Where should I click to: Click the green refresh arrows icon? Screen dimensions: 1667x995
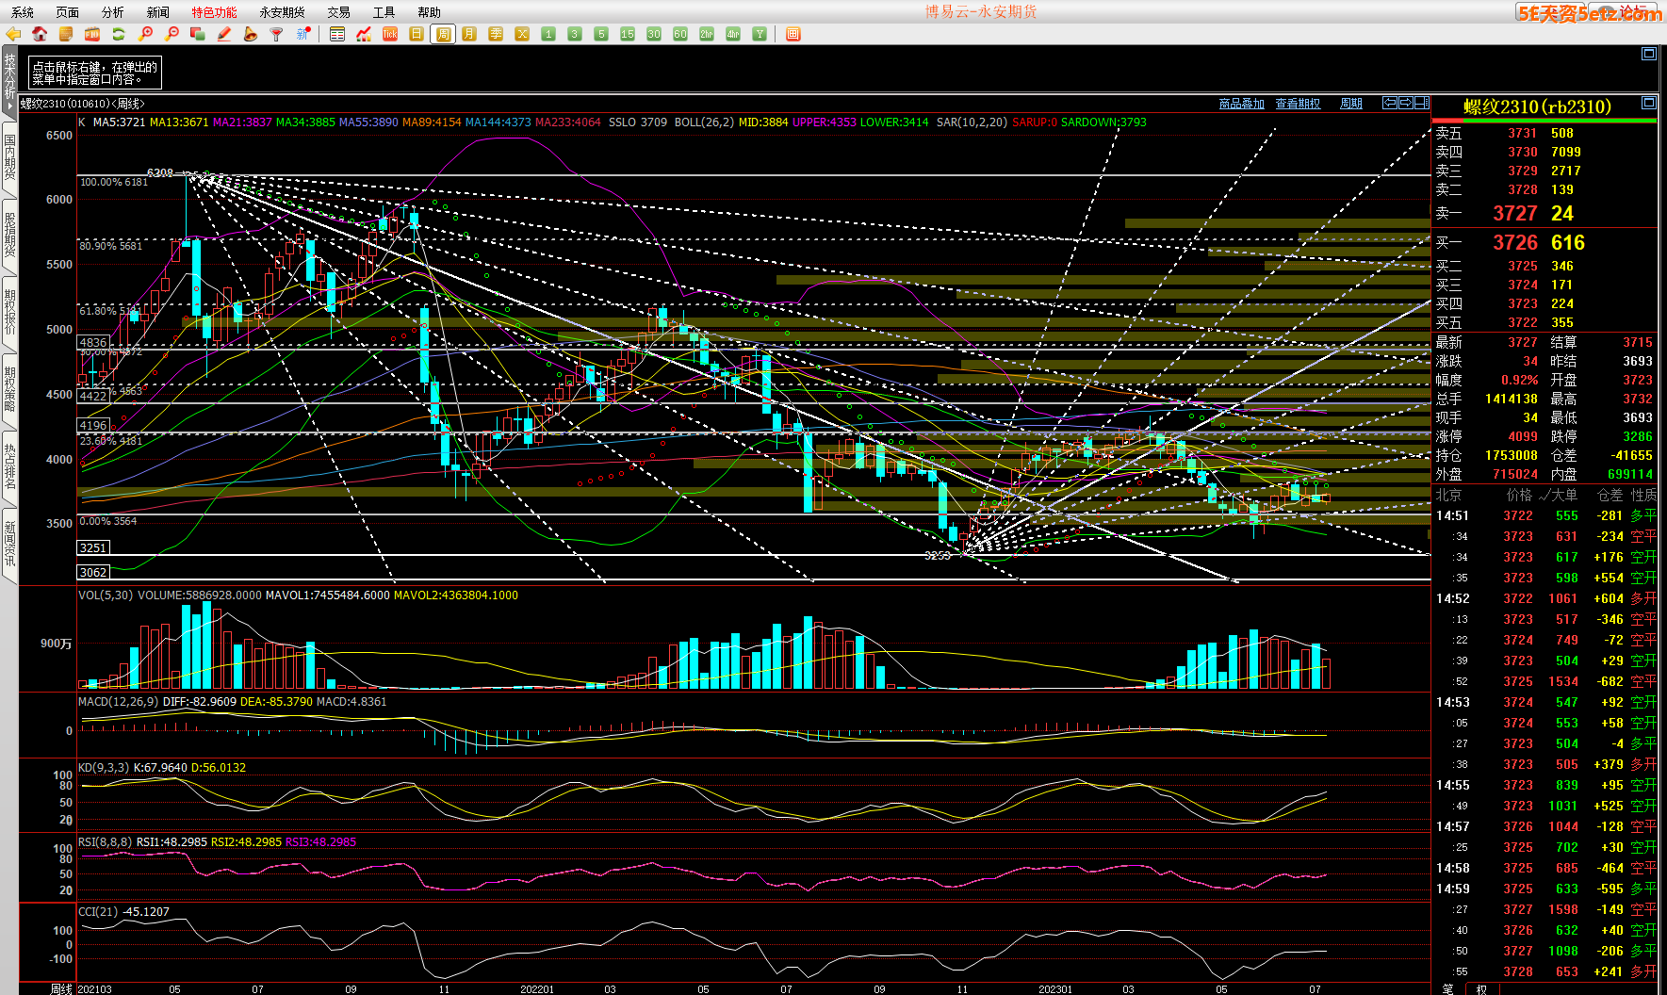tap(119, 34)
